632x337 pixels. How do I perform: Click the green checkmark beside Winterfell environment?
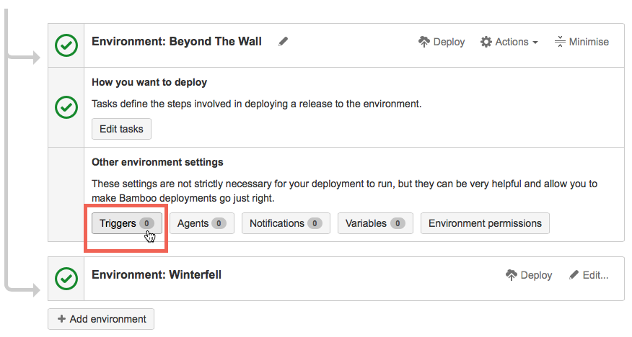pyautogui.click(x=66, y=278)
